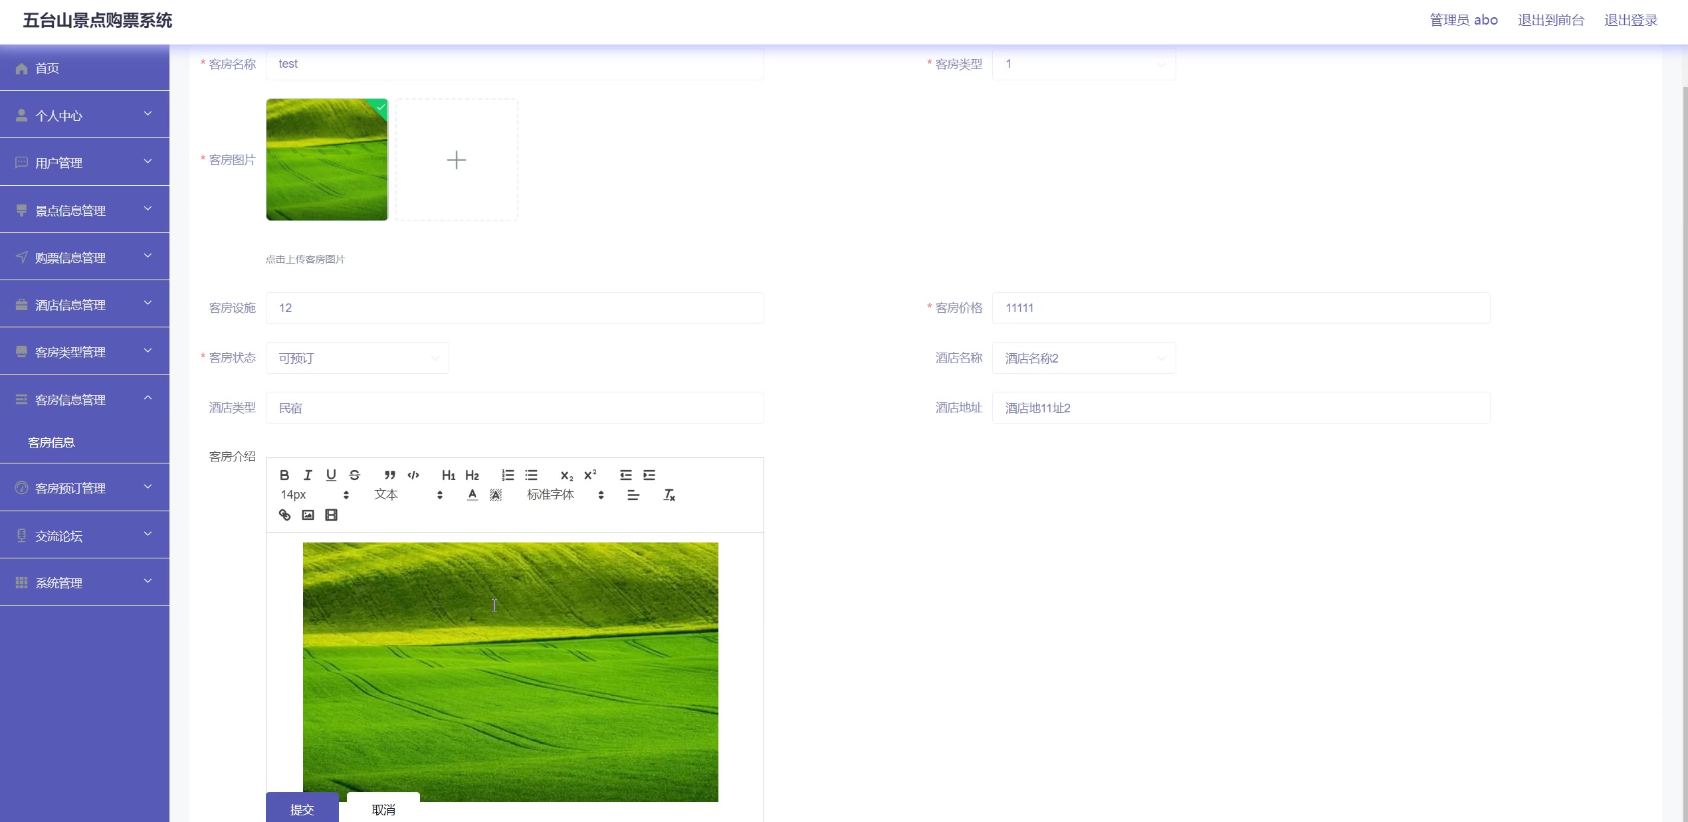Click the plus box to upload image
This screenshot has height=822, width=1688.
(457, 160)
